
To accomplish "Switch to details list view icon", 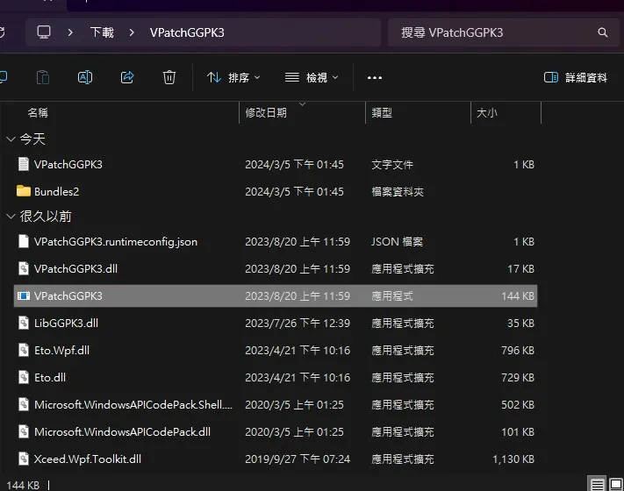I will pos(597,484).
